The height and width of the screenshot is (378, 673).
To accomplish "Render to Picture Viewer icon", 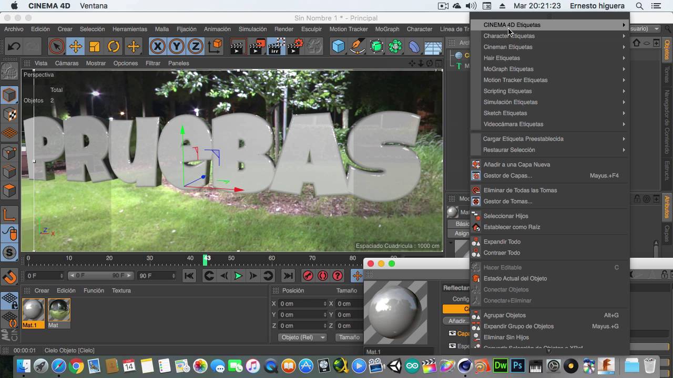I will pyautogui.click(x=257, y=46).
